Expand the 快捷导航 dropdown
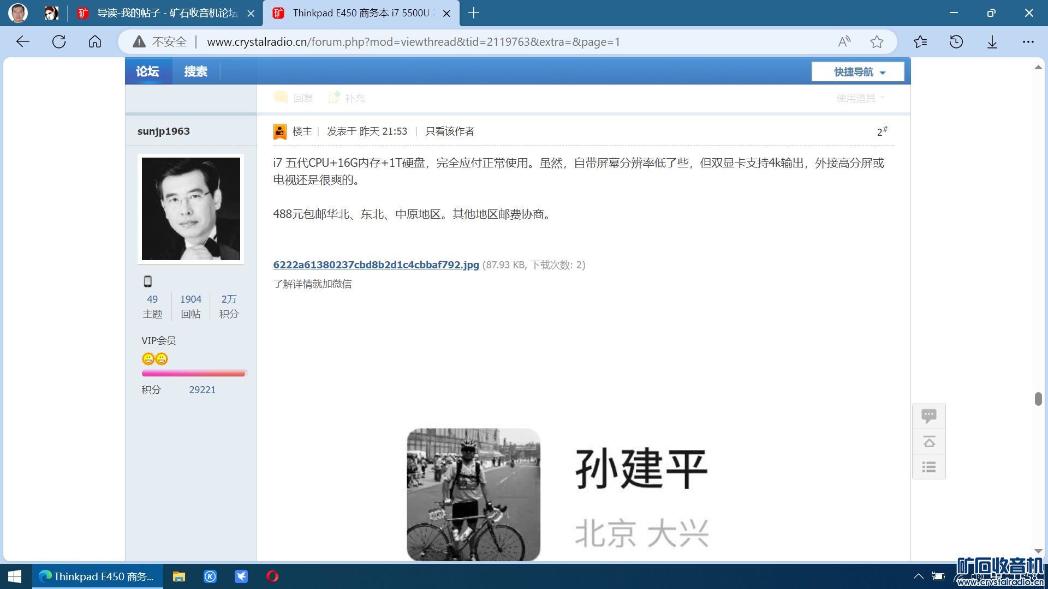This screenshot has width=1048, height=589. (858, 72)
